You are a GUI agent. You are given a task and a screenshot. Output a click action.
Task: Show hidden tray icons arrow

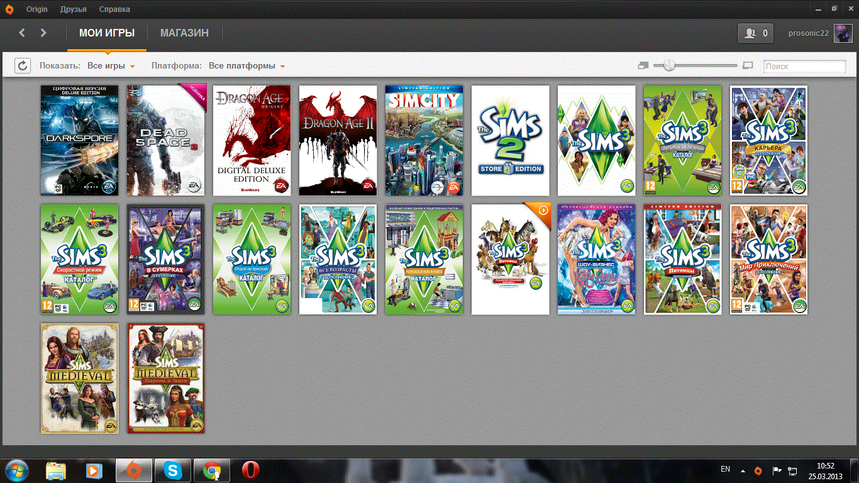point(743,470)
